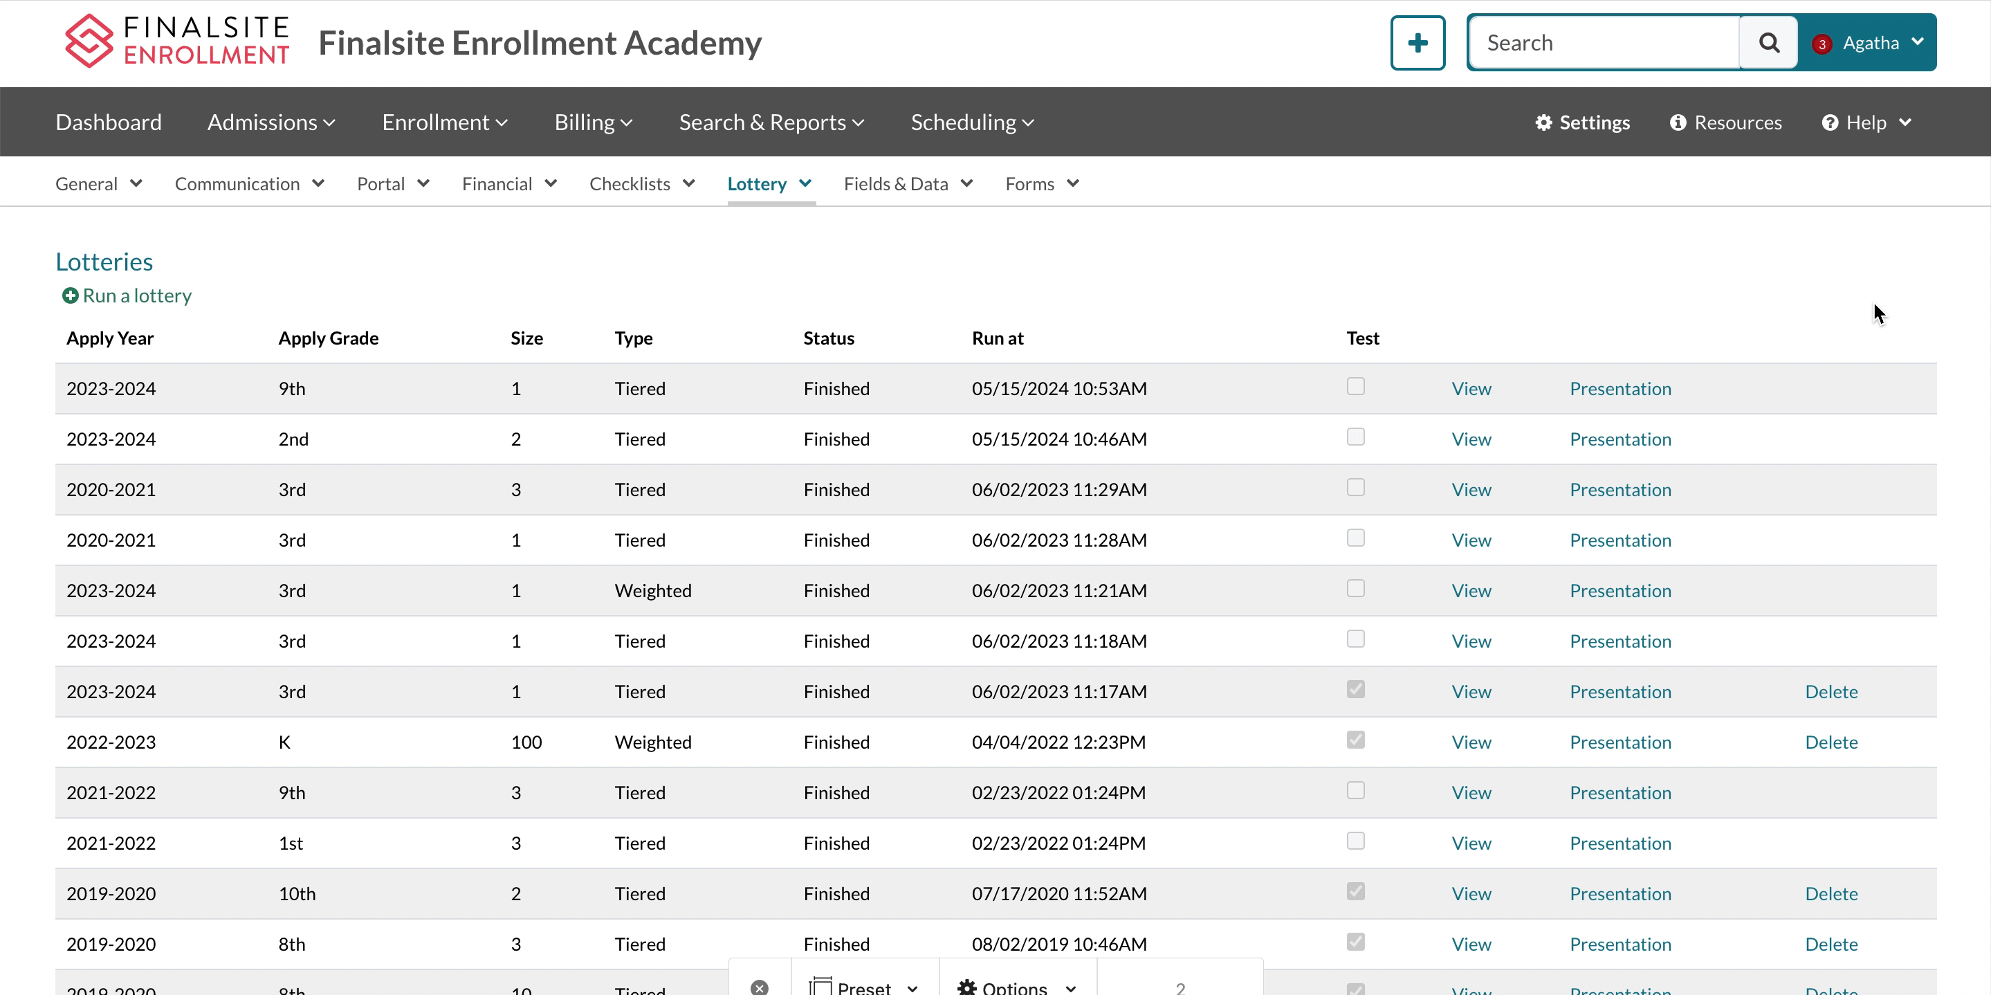Toggle Test checkbox for 2023-2024 2nd grade
Screen dimensions: 1991x995
click(x=1355, y=437)
